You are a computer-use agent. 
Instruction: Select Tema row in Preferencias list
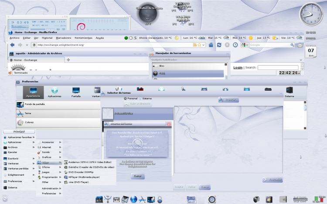(58, 113)
